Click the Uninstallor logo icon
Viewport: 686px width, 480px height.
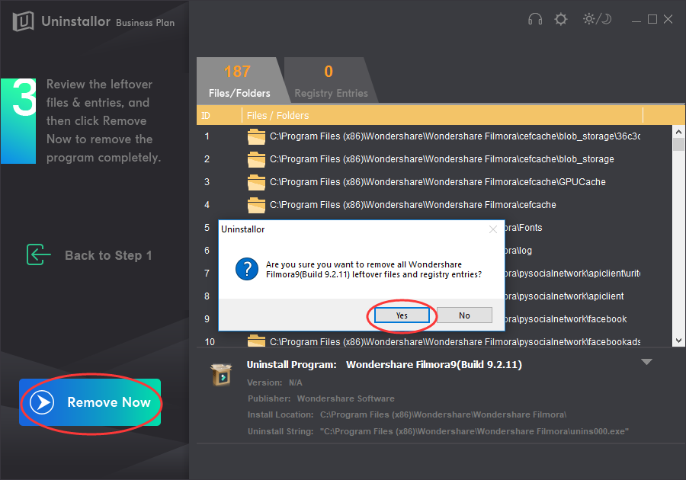23,21
